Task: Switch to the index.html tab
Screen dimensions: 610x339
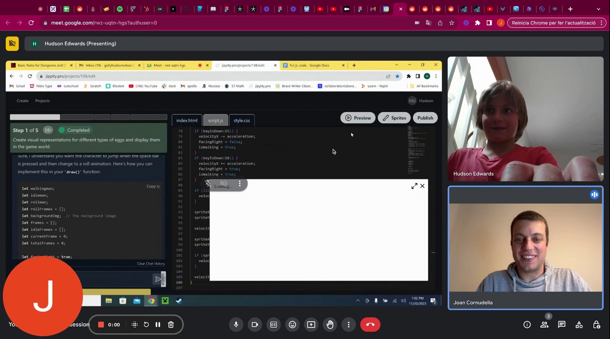Action: pos(187,121)
